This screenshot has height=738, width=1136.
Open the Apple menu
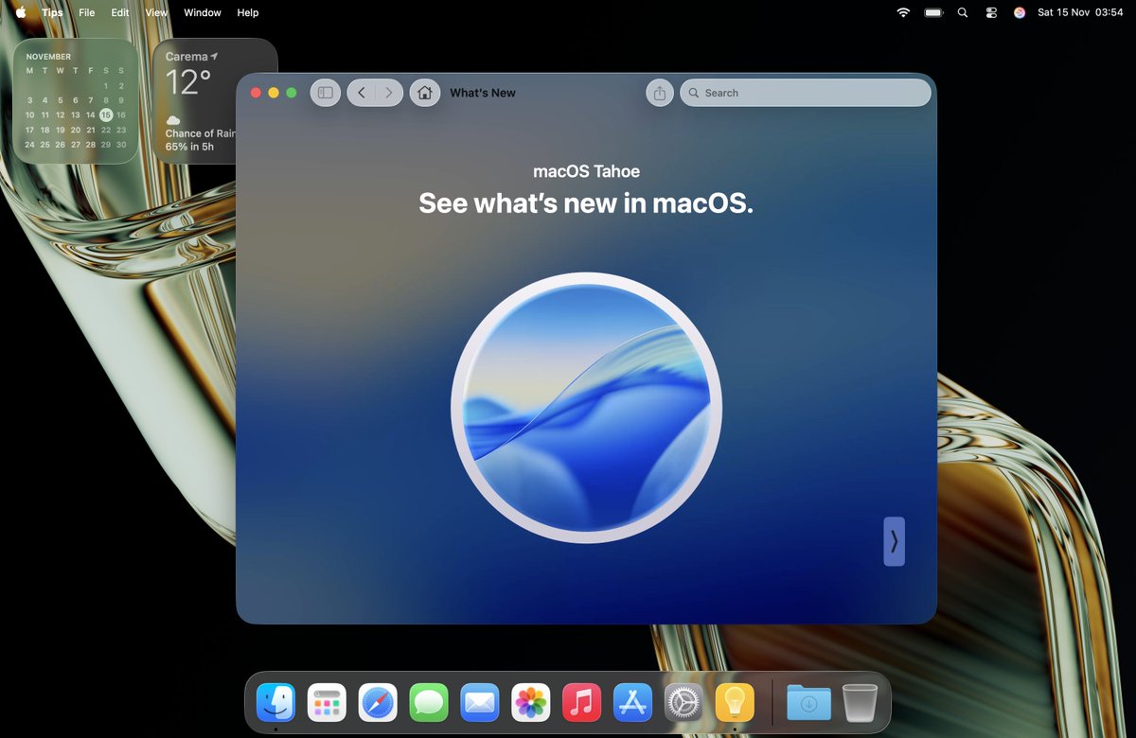pos(21,12)
